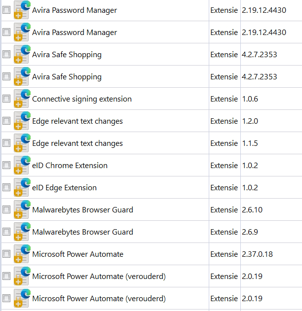302x311 pixels.
Task: Click icon of Malwarebytes Browser Guard 2.6.10
Action: pos(22,209)
